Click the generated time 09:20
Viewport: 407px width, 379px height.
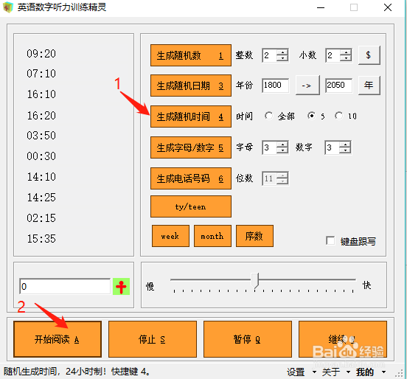pos(41,54)
